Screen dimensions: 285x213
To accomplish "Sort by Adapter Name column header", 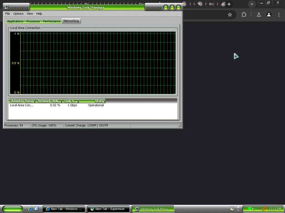I will [22, 101].
